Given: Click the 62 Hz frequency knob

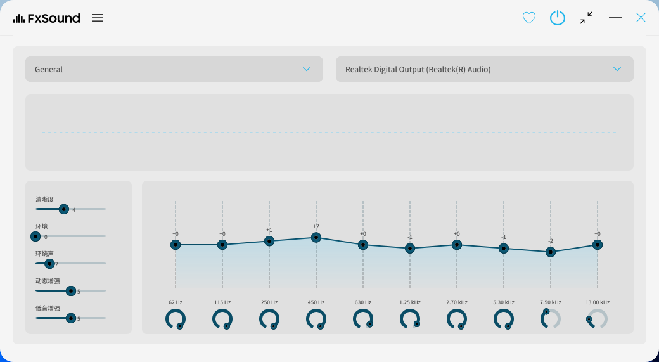Looking at the screenshot, I should pyautogui.click(x=176, y=319).
